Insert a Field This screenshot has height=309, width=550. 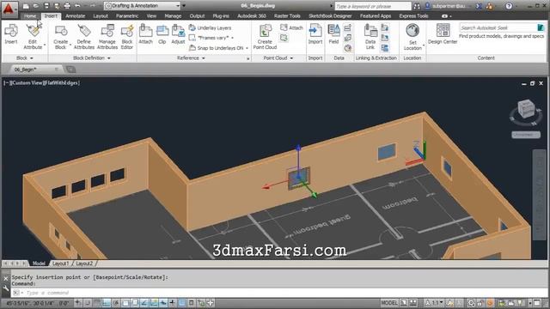[x=333, y=34]
